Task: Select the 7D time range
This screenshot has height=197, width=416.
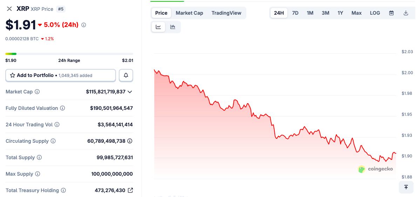Action: [295, 13]
